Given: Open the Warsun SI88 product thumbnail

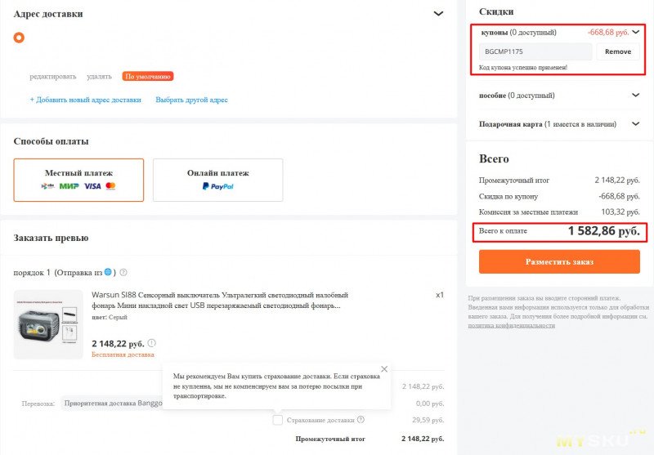Looking at the screenshot, I should [48, 323].
